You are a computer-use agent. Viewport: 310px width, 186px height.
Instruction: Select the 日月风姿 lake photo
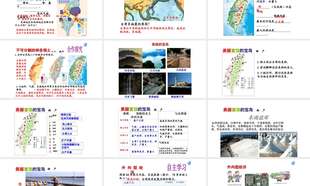click(x=154, y=58)
